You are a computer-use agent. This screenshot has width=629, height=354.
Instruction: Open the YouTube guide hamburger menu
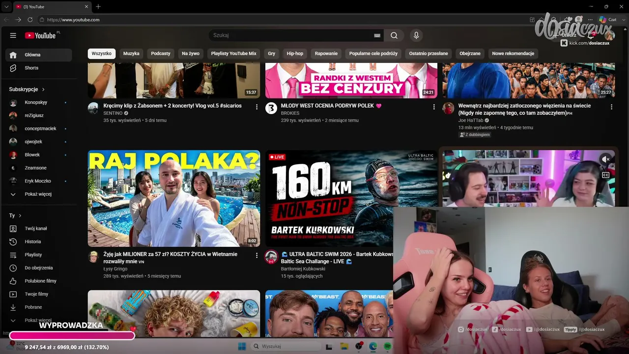[13, 35]
